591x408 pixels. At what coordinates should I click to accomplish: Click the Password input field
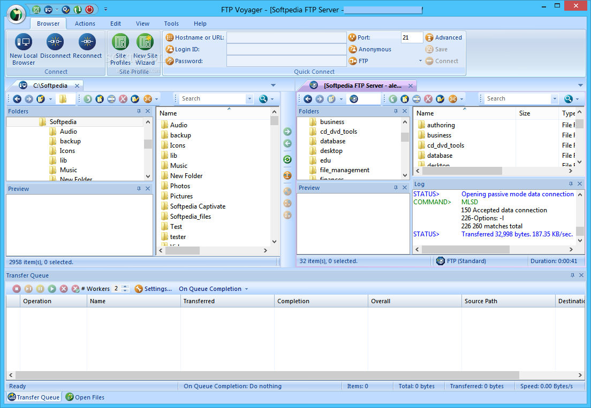(x=286, y=61)
